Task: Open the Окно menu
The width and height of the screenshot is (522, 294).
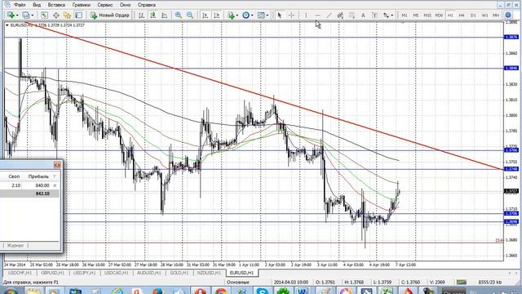Action: (125, 5)
